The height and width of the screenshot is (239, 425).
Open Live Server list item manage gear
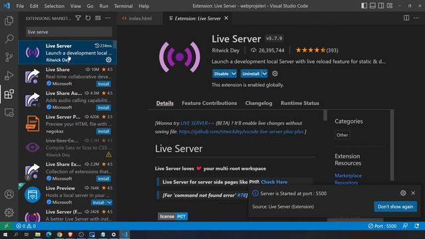(x=109, y=60)
